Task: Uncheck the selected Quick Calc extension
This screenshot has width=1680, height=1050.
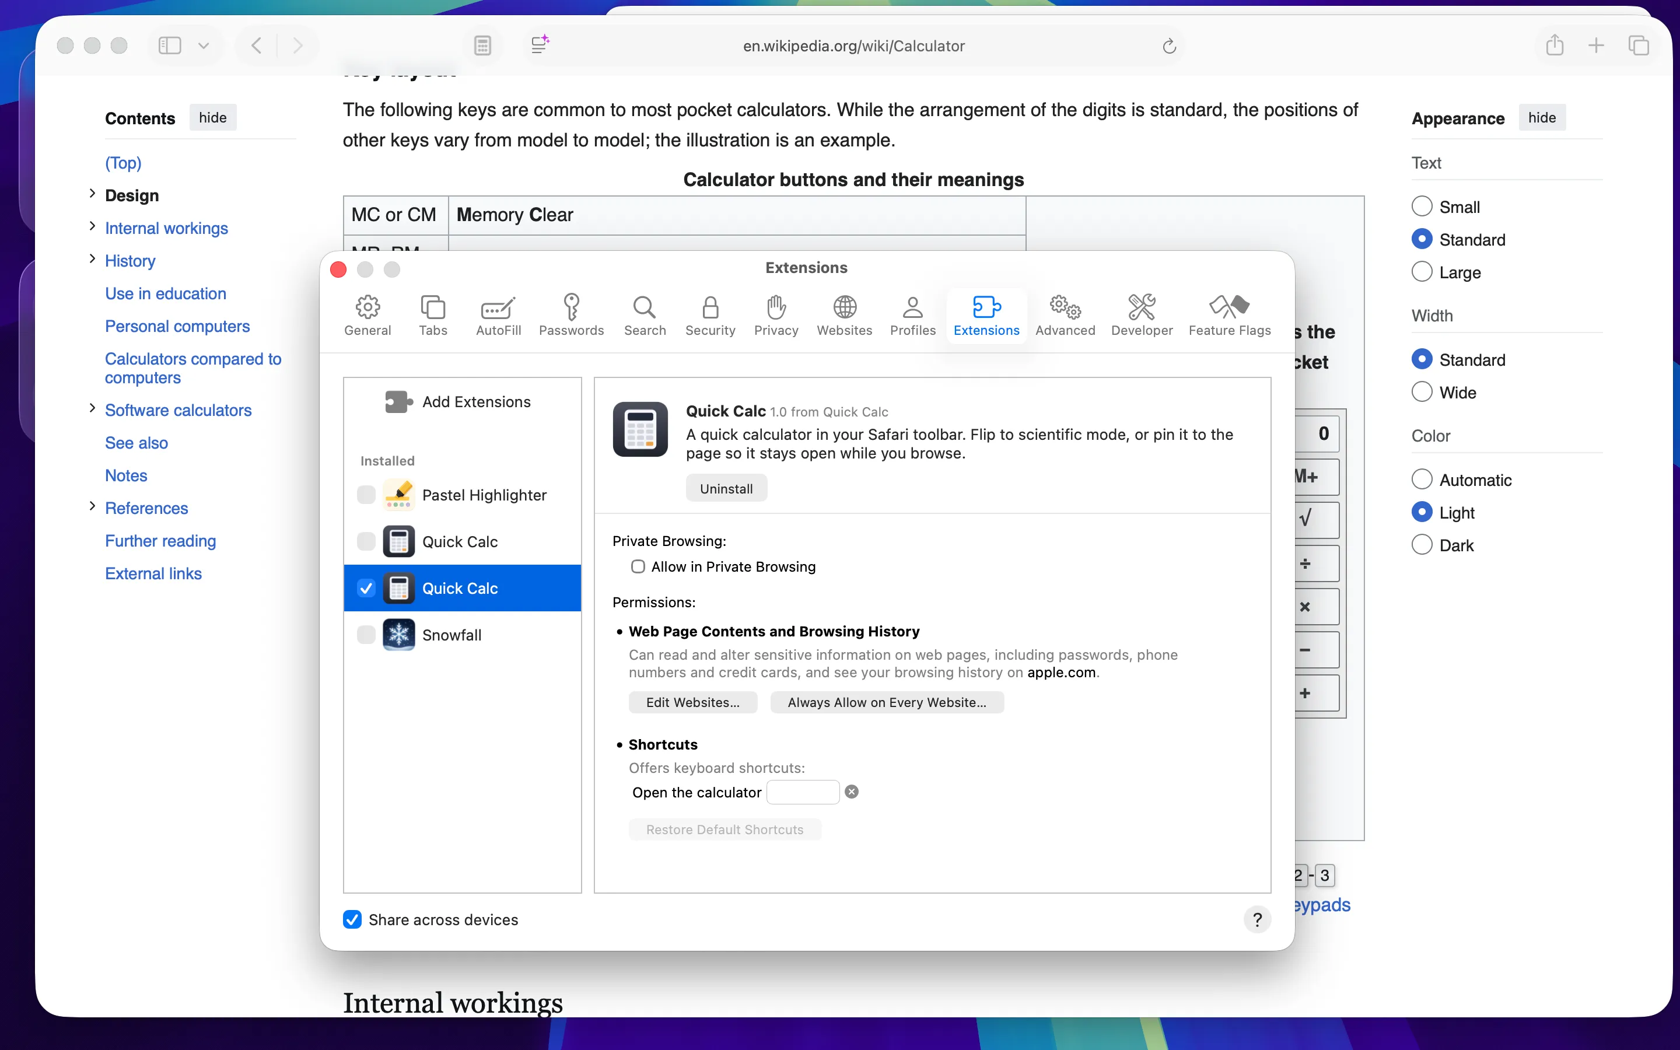Action: pos(366,588)
